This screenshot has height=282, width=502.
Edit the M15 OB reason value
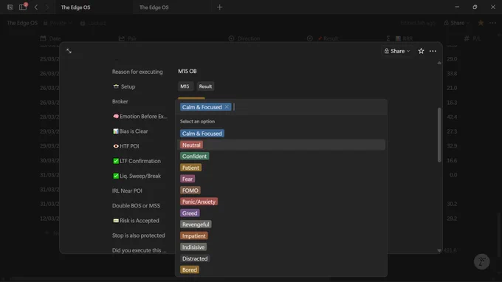click(x=188, y=72)
